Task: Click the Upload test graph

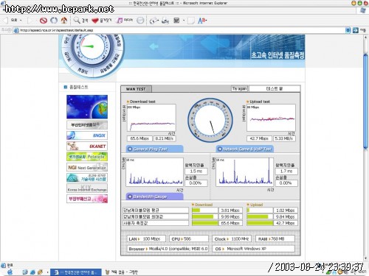Action: point(271,118)
